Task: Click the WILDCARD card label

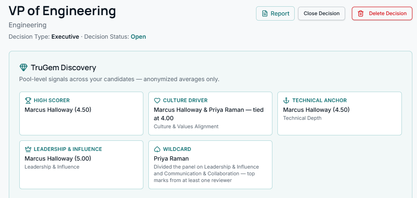Action: [x=177, y=149]
